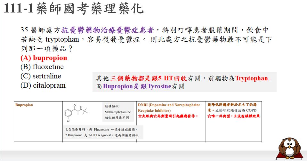
Task: Select answer option (C) sertraline
Action: coord(41,76)
